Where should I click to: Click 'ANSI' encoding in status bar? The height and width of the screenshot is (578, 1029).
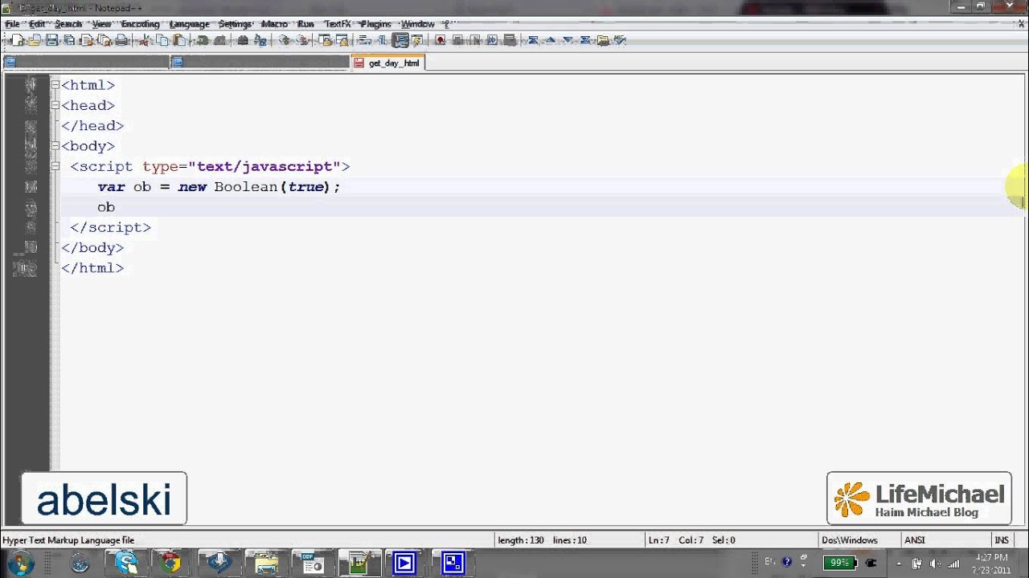coord(915,540)
